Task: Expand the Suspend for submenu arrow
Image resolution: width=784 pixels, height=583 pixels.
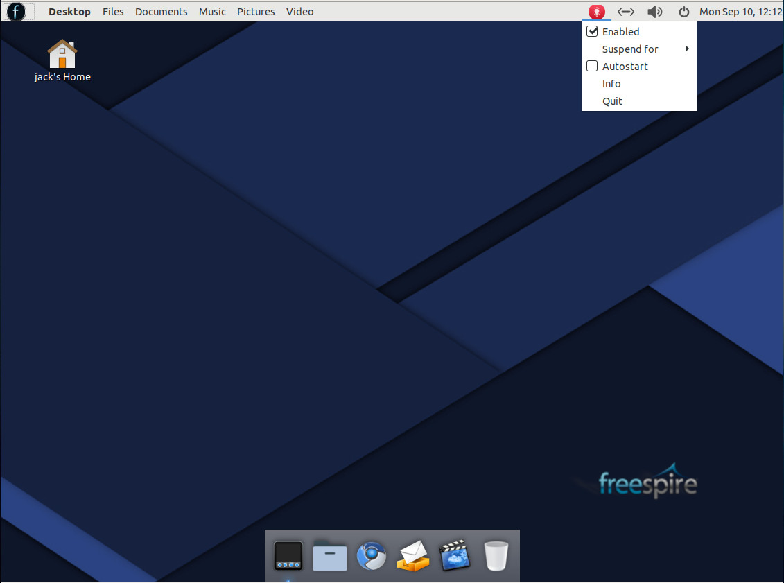Action: [687, 49]
